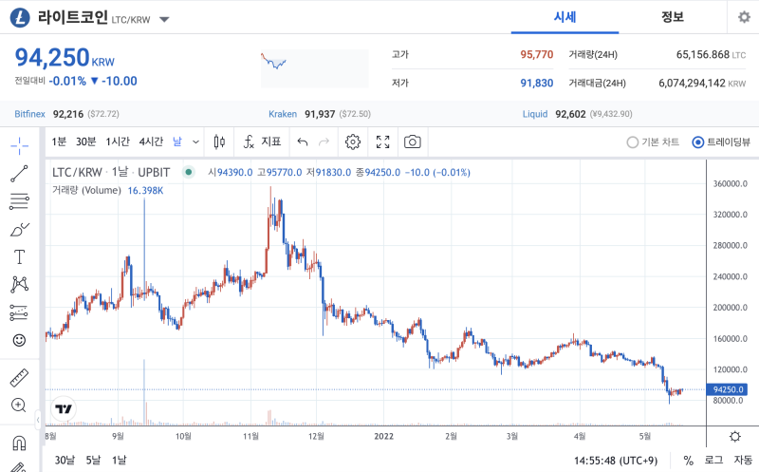Viewport: 759px width, 472px height.
Task: Activate the zoom in tool
Action: (19, 406)
